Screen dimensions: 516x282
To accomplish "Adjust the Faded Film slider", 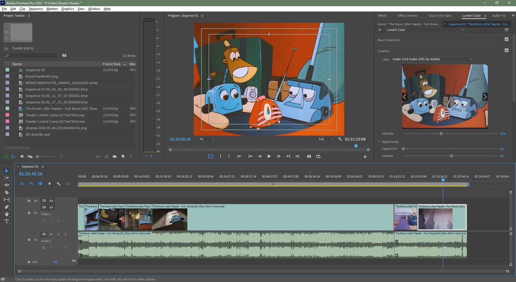I will (404, 149).
